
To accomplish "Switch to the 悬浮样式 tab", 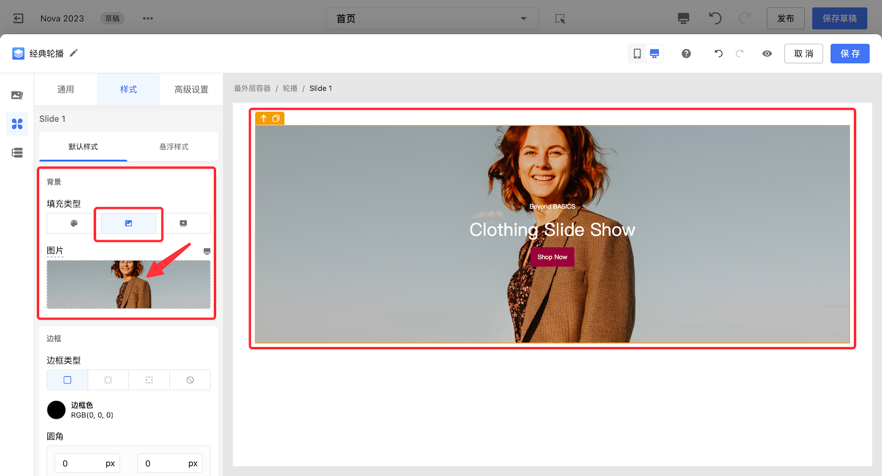I will click(x=174, y=147).
